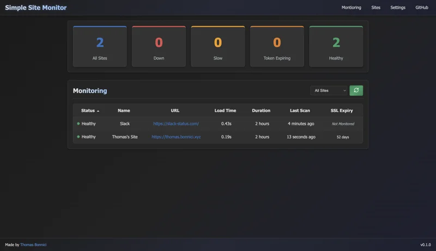Screen dimensions: 436x251
Task: Go to the Sites page
Action: tap(376, 8)
